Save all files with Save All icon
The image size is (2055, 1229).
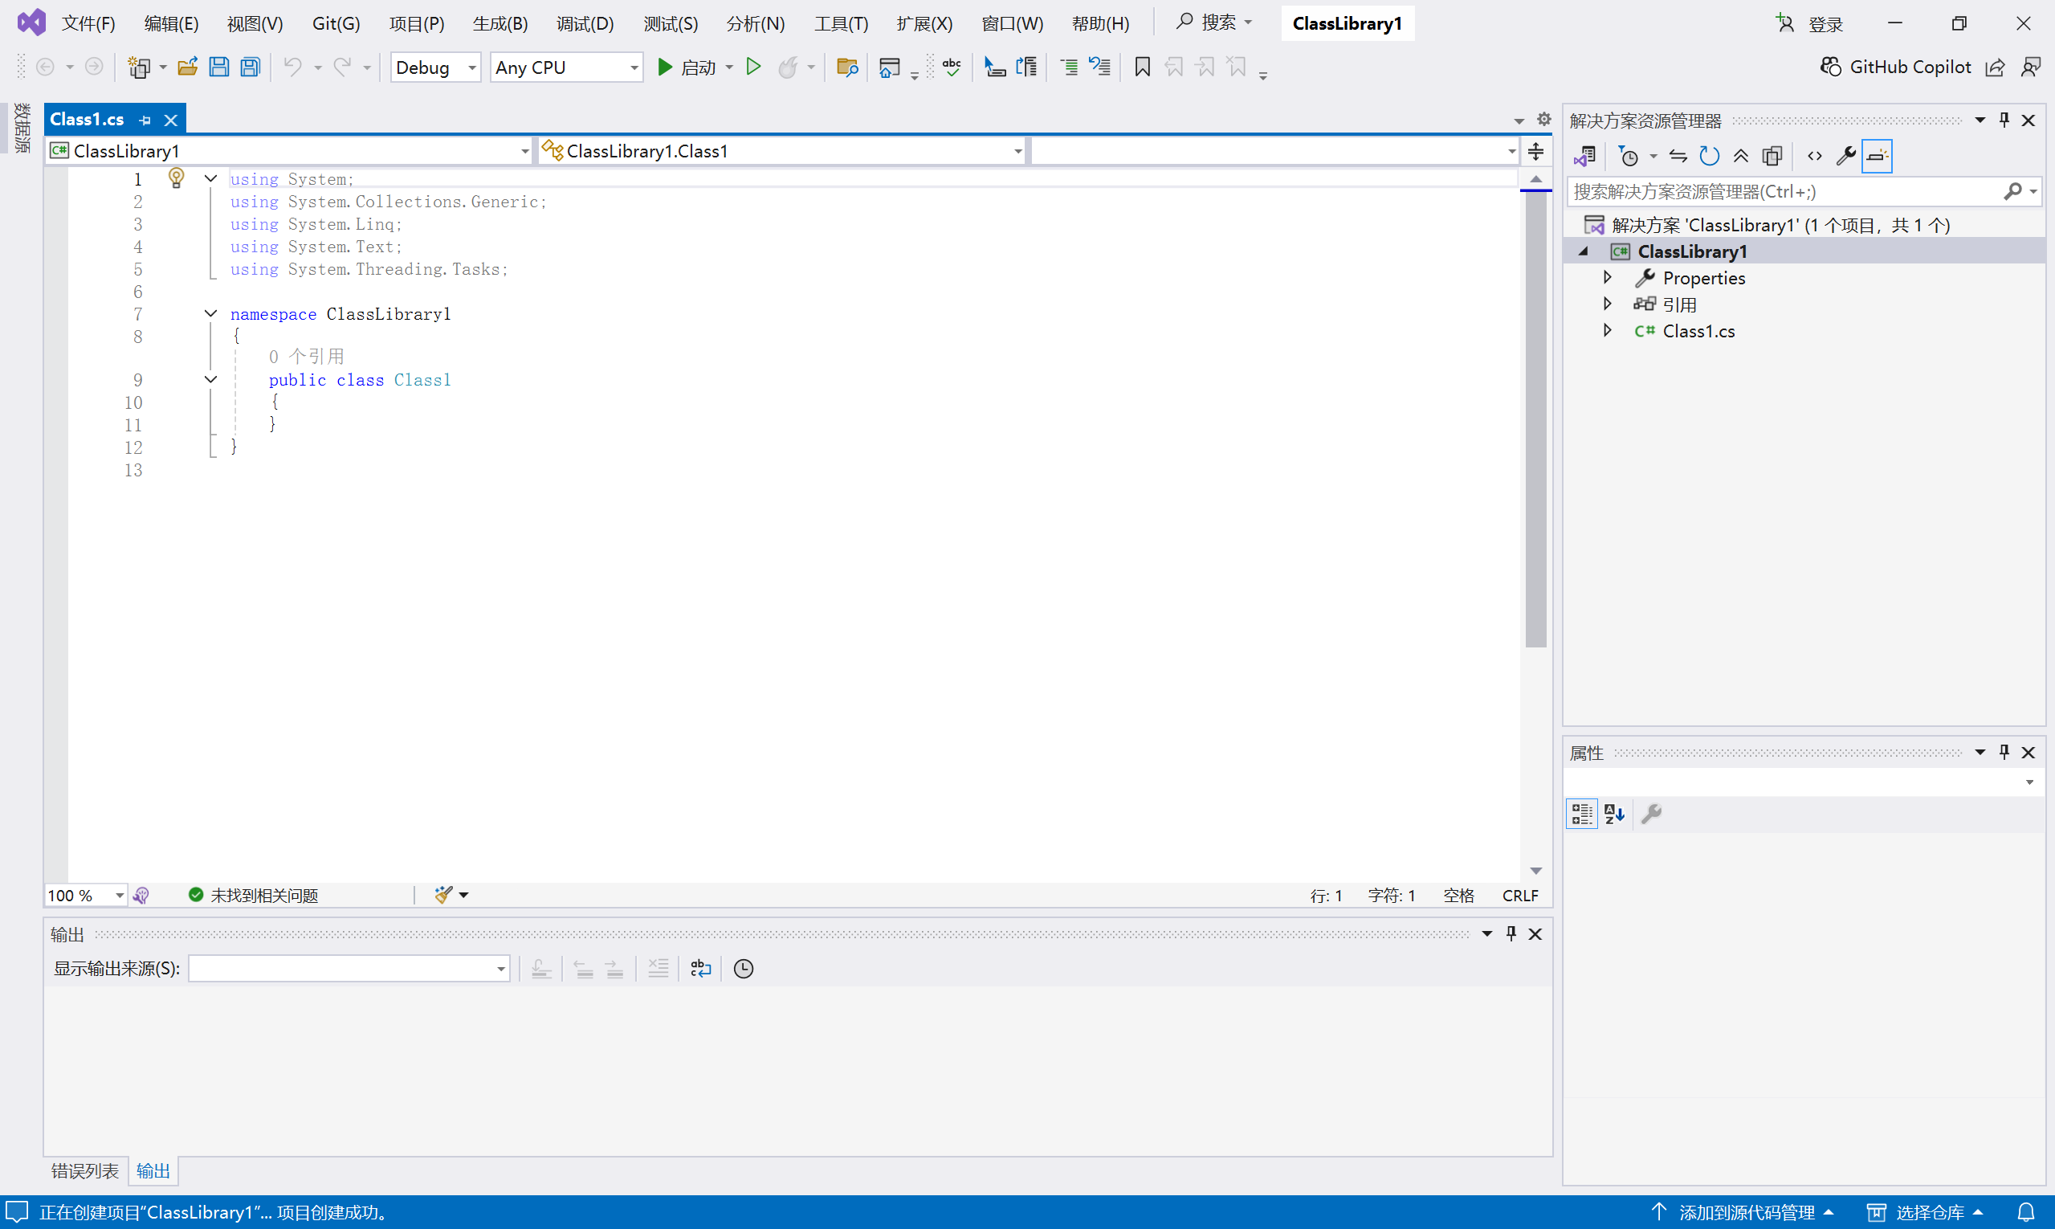pos(248,67)
